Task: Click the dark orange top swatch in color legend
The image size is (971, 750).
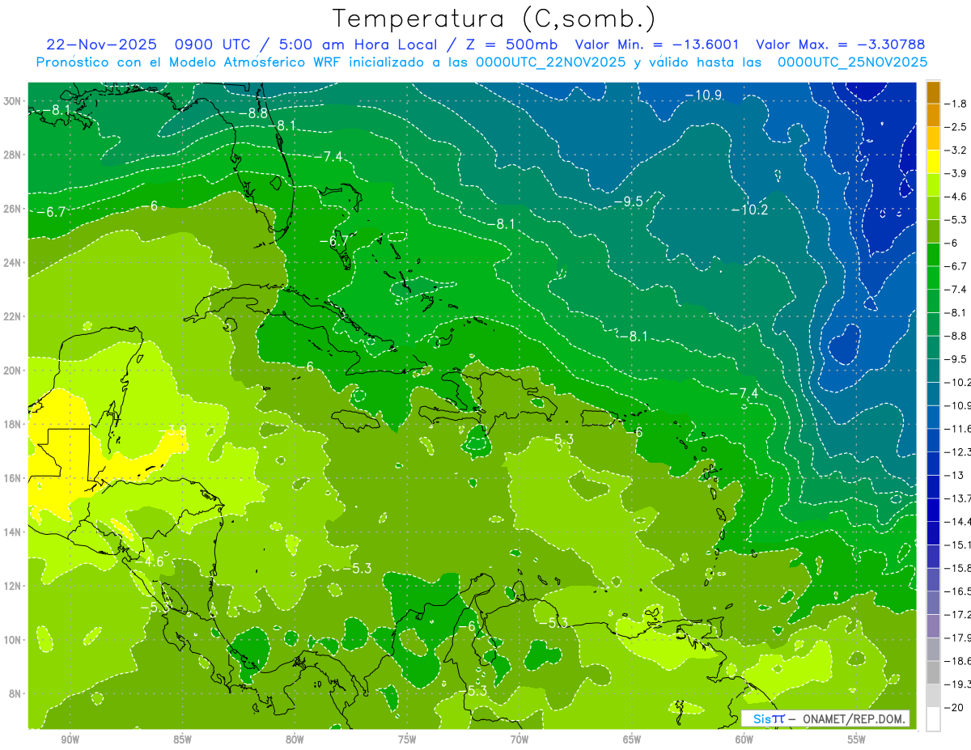Action: [x=933, y=92]
